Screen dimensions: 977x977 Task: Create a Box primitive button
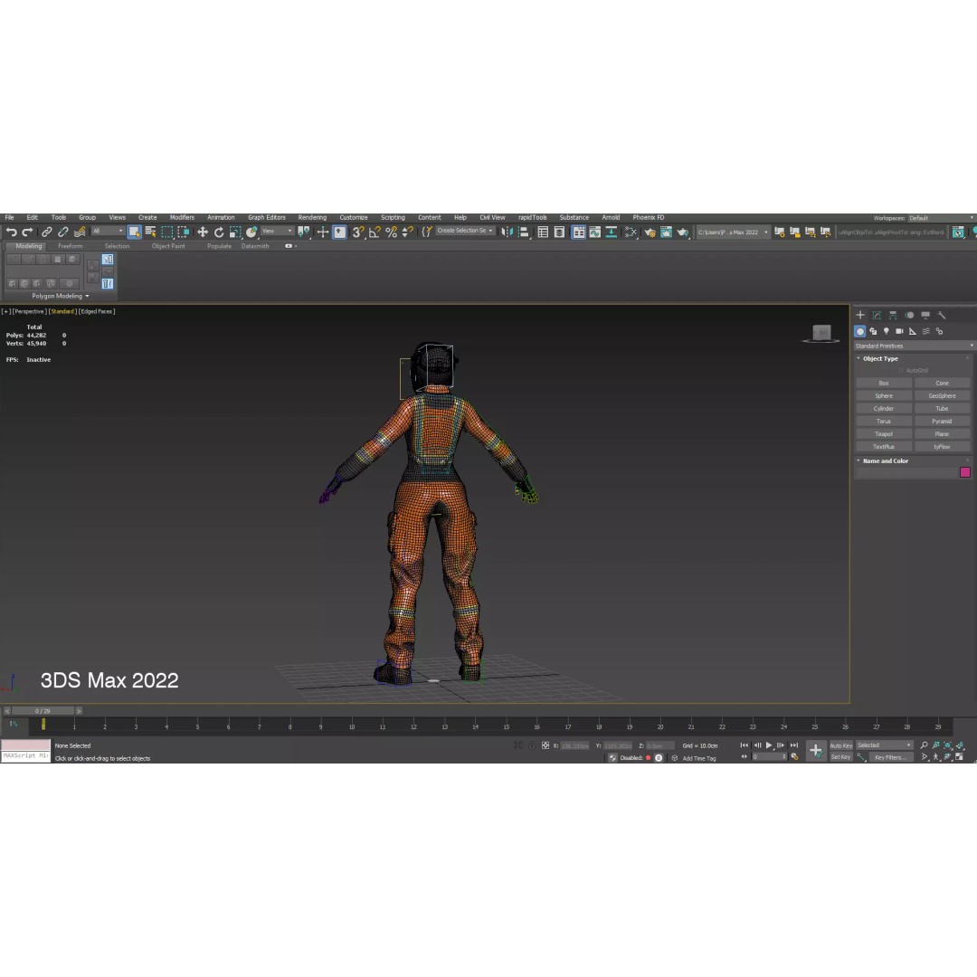point(884,384)
